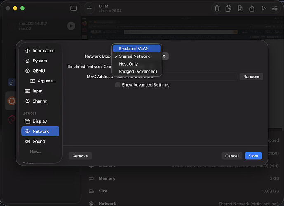284x206 pixels.
Task: Click the Network globe icon in sidebar
Action: pos(27,131)
